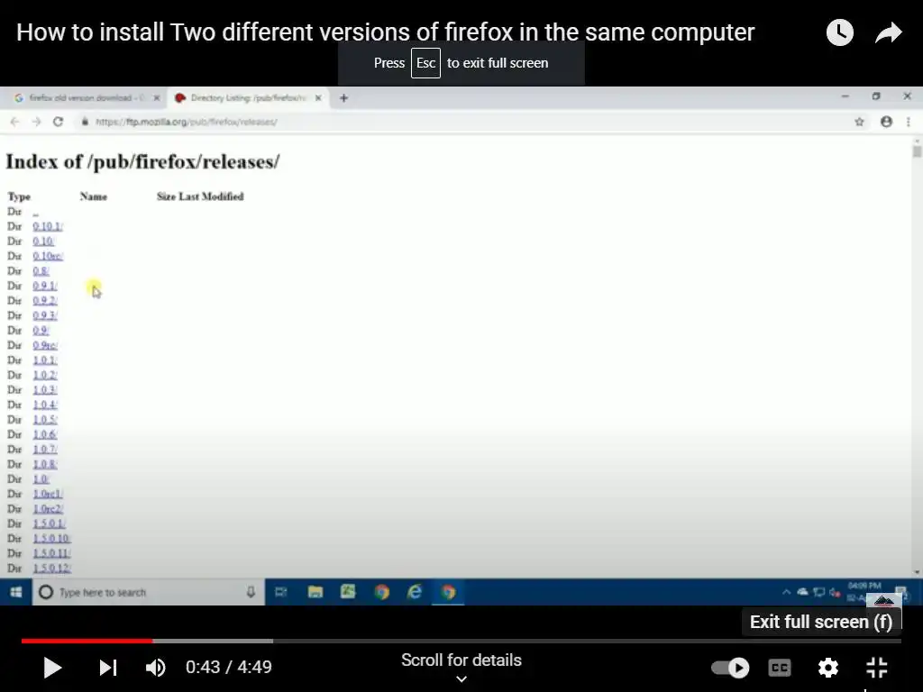Open the 0.8/ directory link
This screenshot has height=692, width=923.
(41, 270)
